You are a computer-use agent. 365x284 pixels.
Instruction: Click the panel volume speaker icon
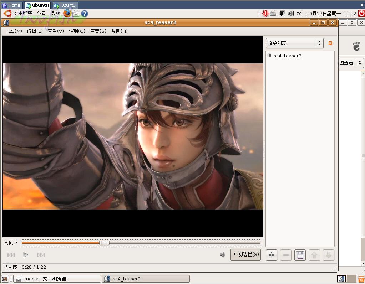pyautogui.click(x=290, y=14)
